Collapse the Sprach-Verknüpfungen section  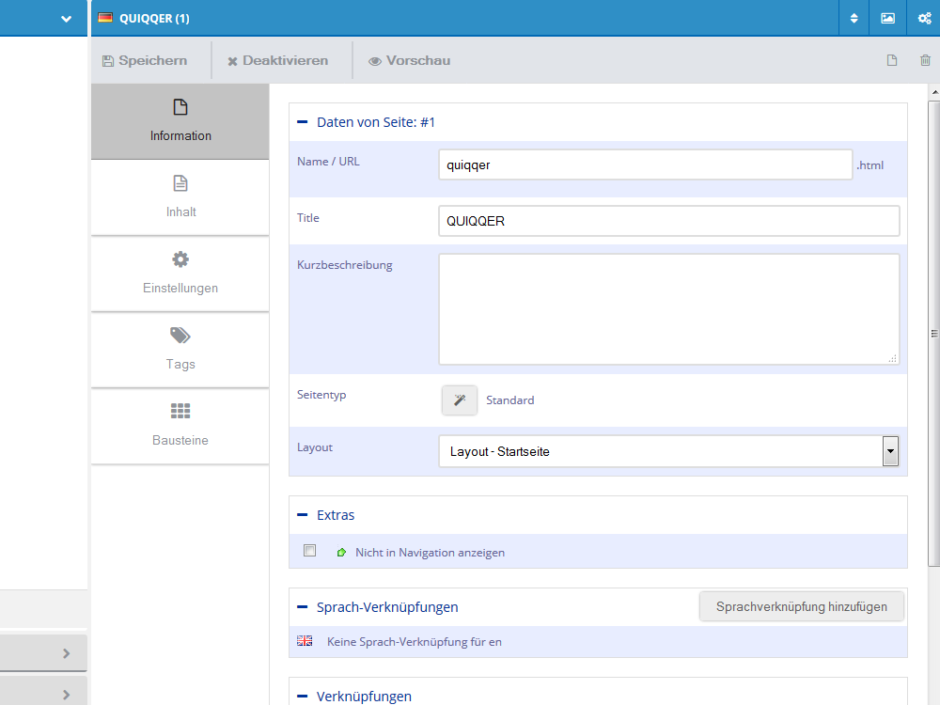pos(303,607)
